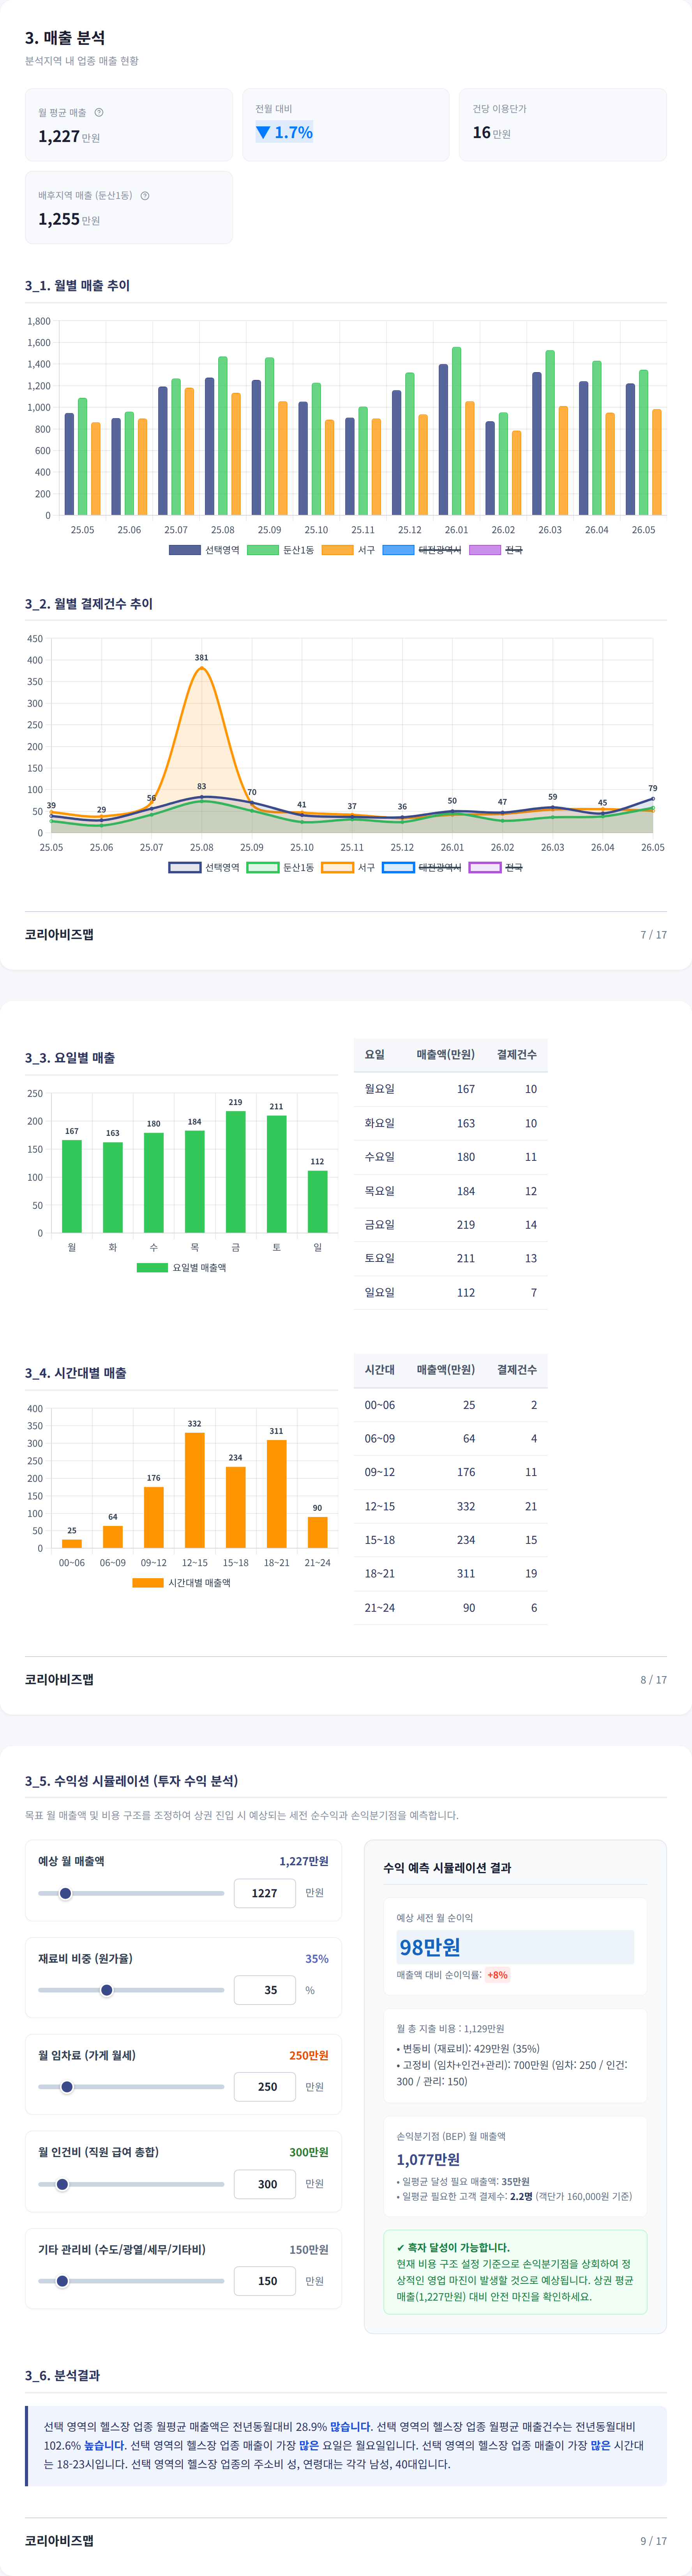Click the +8% 순이익률 badge
The image size is (692, 2576).
[497, 1975]
